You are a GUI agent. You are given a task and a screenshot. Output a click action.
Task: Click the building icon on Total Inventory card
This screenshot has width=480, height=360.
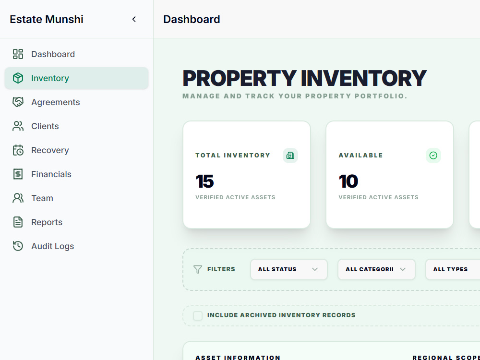(x=290, y=156)
